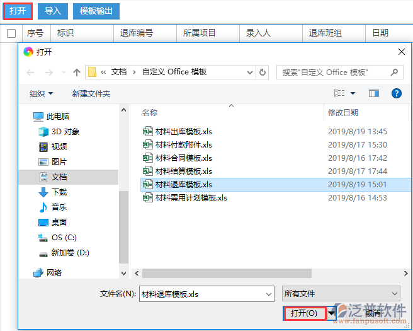Screen dimensions: 413x331
Task: Open the 所有文件 file type dropdown
Action: (x=341, y=294)
